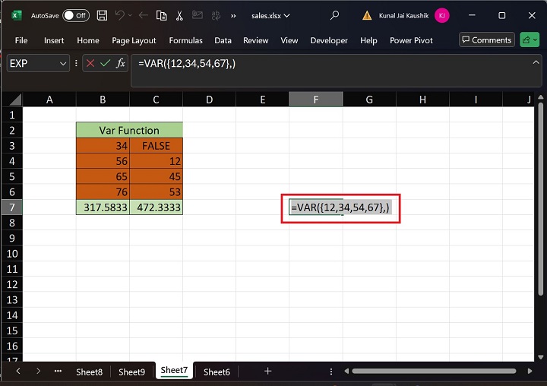Click the formula bar options three-dot handle
The image size is (547, 386).
tap(76, 64)
